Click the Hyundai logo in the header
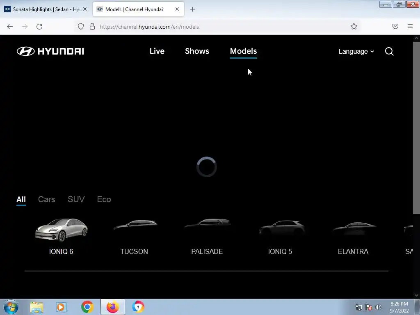 point(50,51)
